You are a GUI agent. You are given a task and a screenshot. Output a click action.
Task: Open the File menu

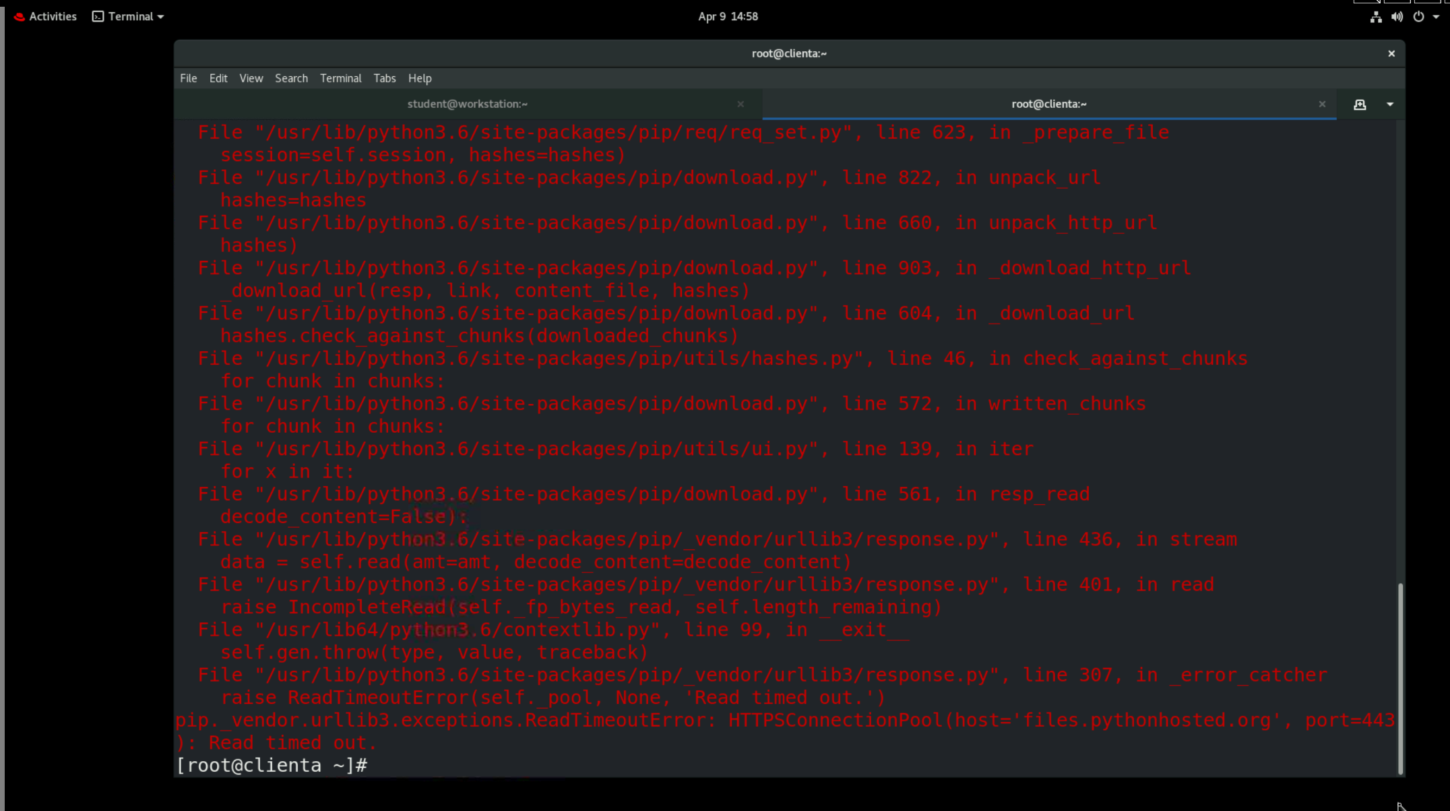(188, 78)
